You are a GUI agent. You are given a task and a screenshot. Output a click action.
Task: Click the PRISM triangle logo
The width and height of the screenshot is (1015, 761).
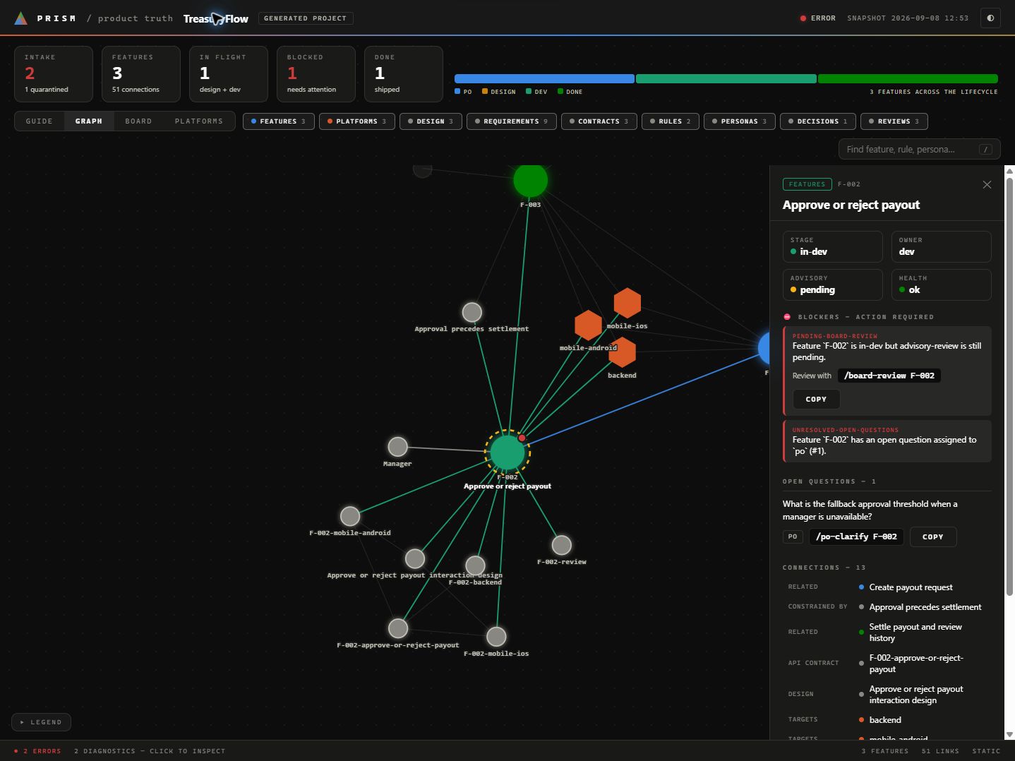click(21, 18)
